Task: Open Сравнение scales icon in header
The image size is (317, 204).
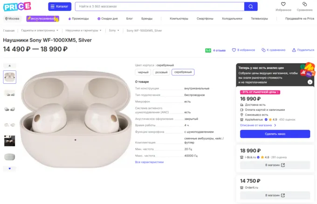Action: (304, 6)
